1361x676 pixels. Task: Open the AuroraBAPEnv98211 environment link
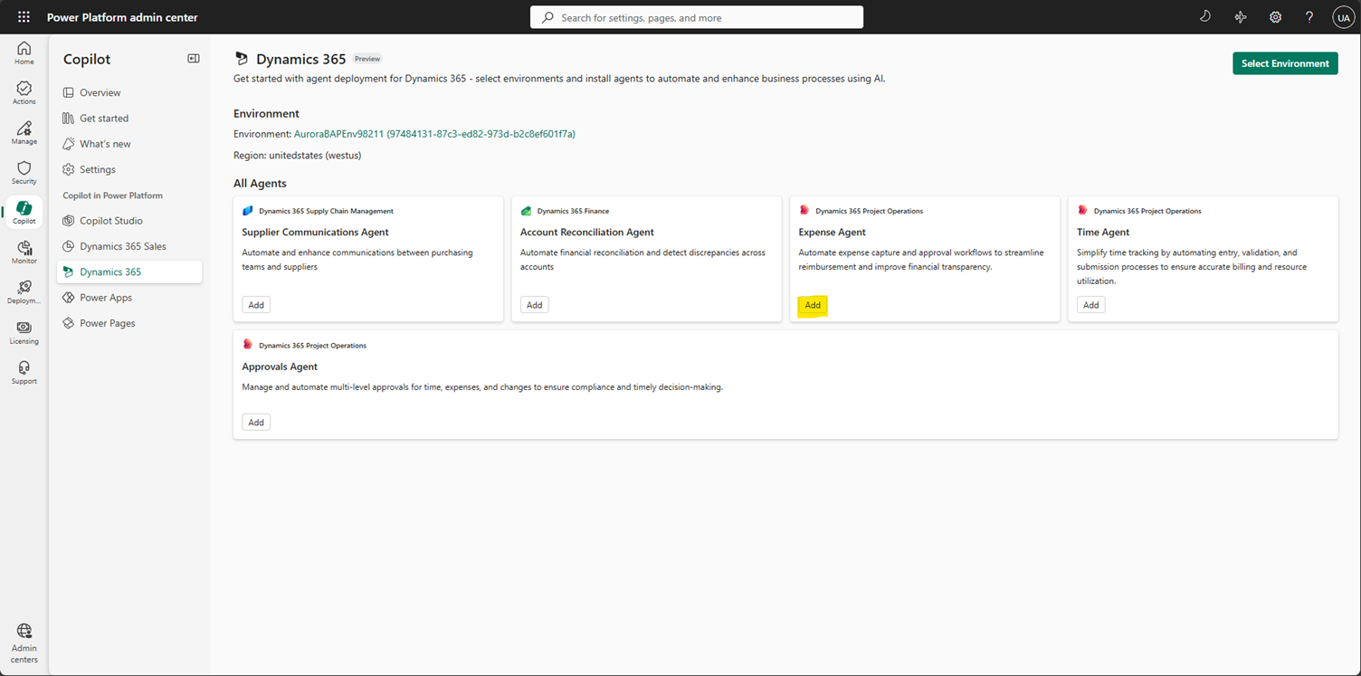[x=433, y=133]
